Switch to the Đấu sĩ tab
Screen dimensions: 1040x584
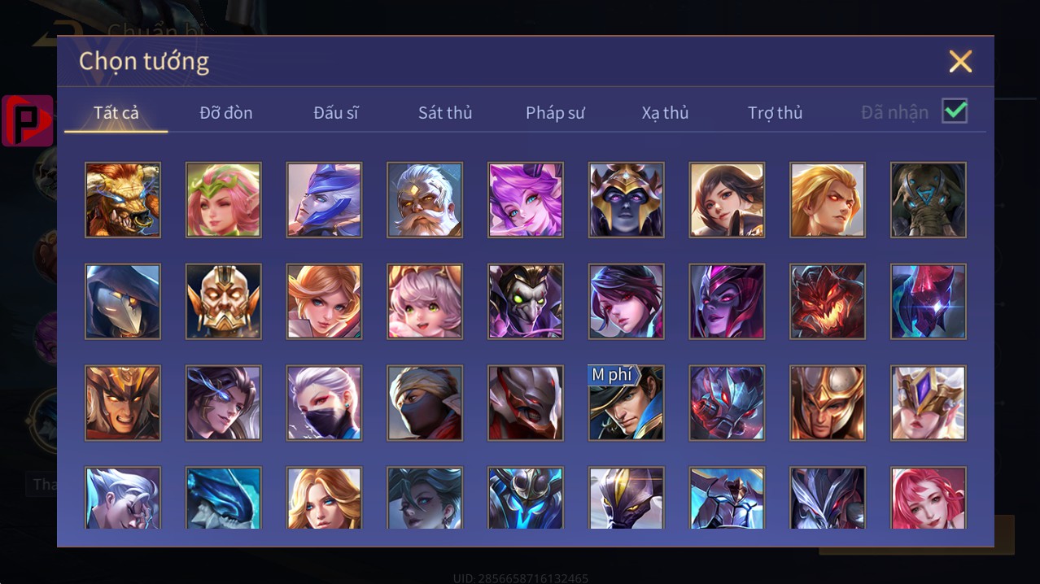tap(336, 113)
